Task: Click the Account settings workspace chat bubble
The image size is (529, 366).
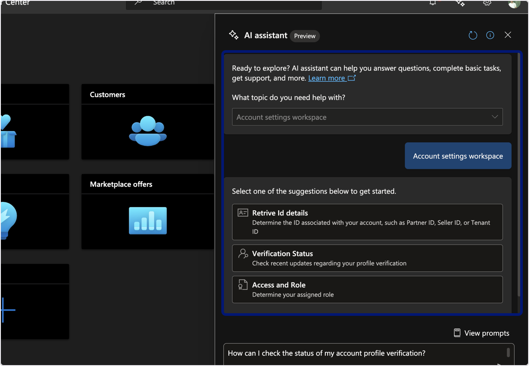Action: tap(458, 156)
